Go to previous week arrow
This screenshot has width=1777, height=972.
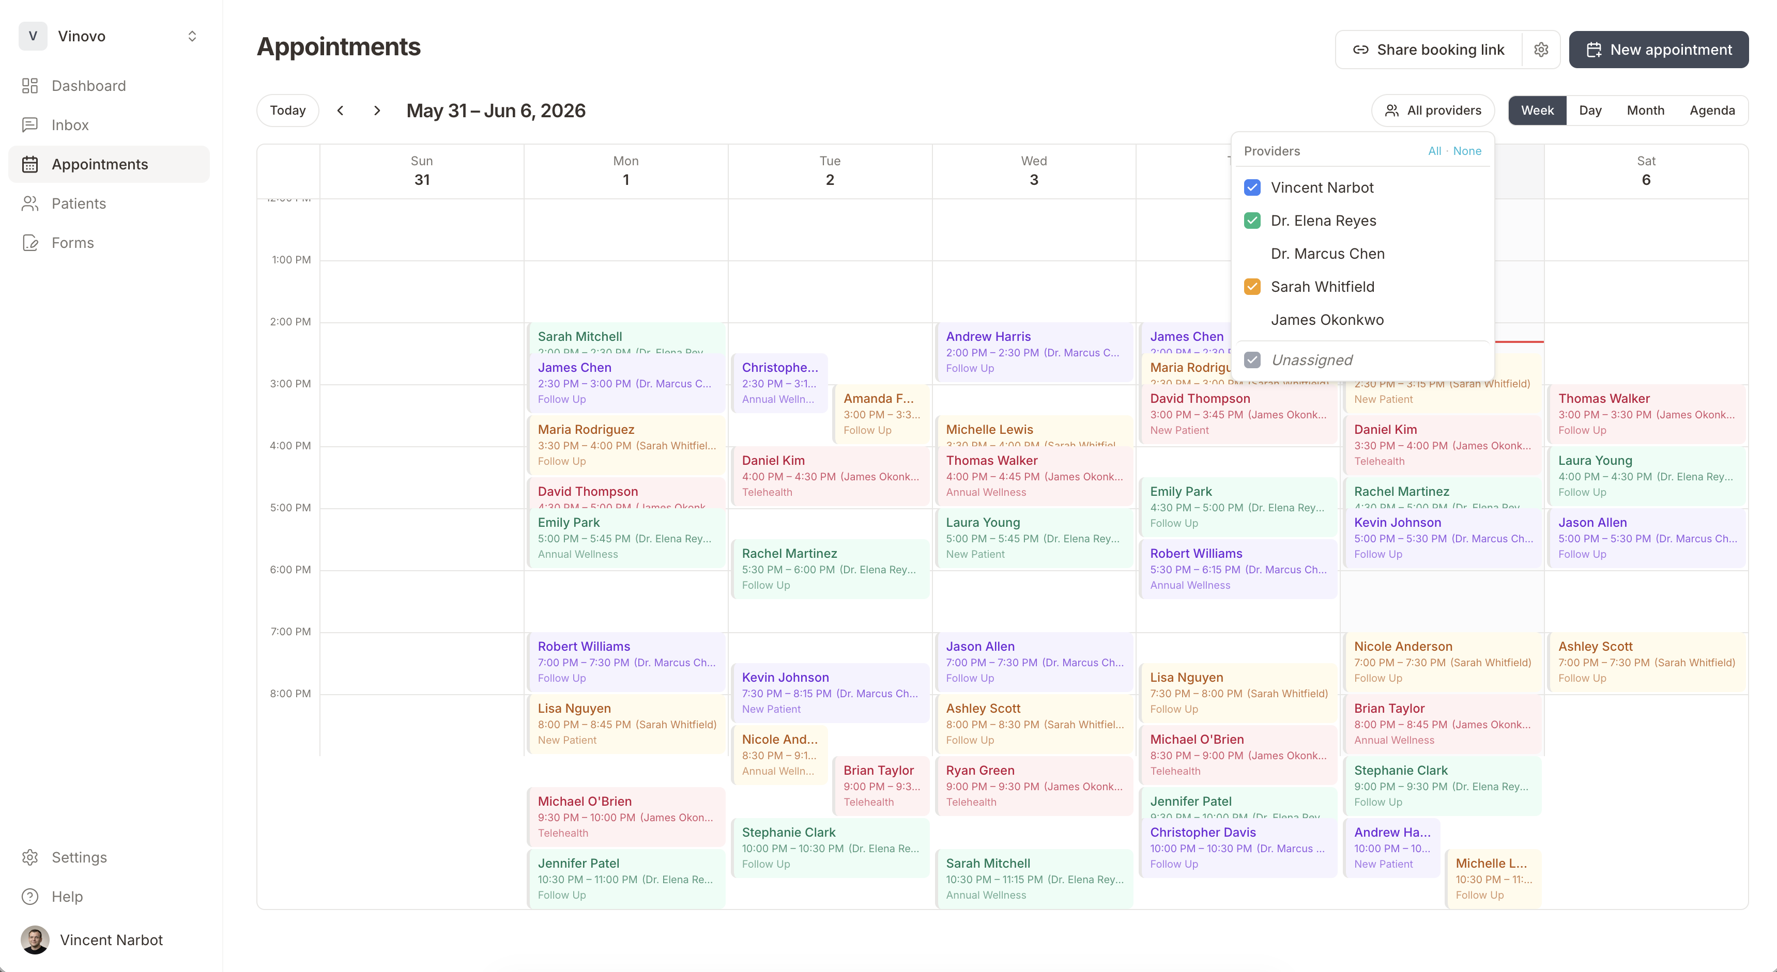click(x=340, y=111)
